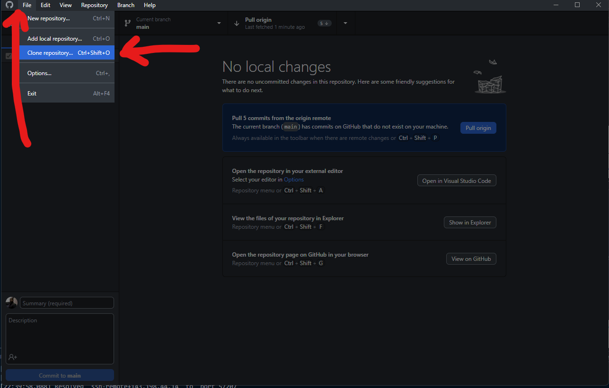The width and height of the screenshot is (609, 388).
Task: Open the Repository menu
Action: click(x=94, y=5)
